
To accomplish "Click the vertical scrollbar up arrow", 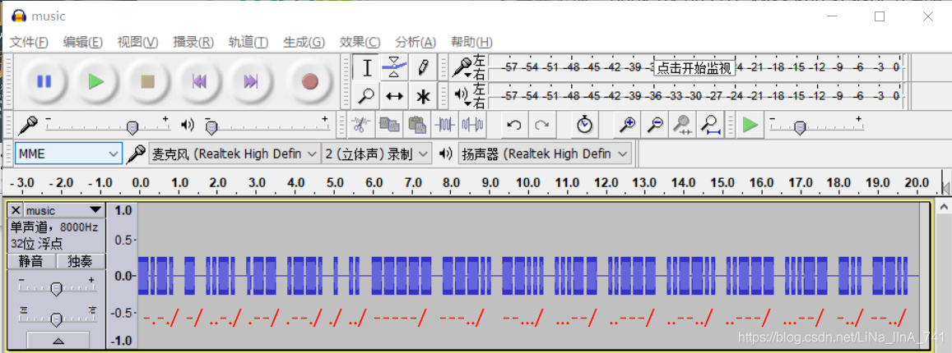I will 944,208.
